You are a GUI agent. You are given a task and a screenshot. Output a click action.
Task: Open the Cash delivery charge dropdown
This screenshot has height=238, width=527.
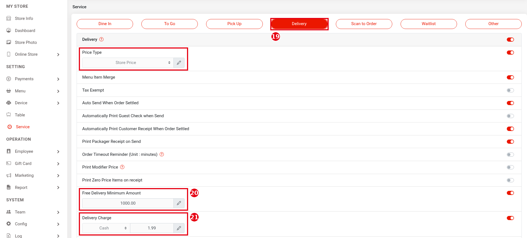pos(106,228)
